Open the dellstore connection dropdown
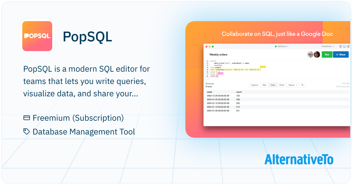 (282, 46)
